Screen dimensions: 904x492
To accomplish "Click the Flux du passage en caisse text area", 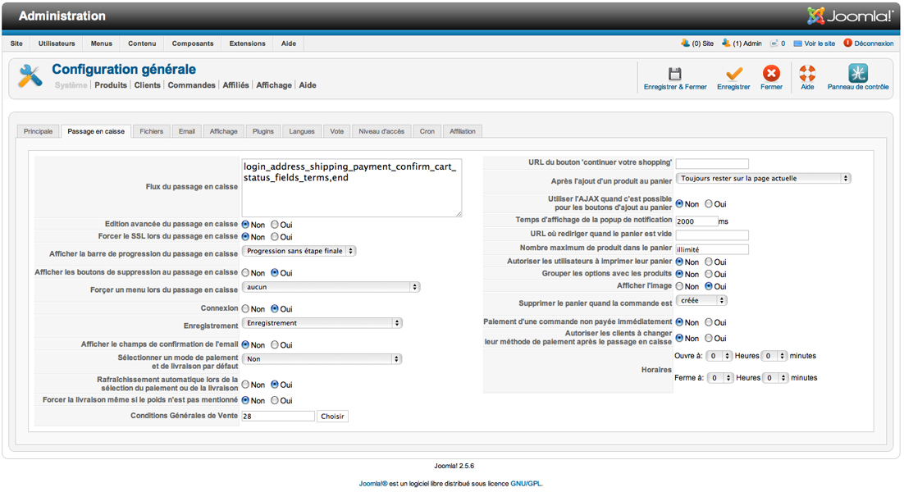I will pyautogui.click(x=352, y=188).
